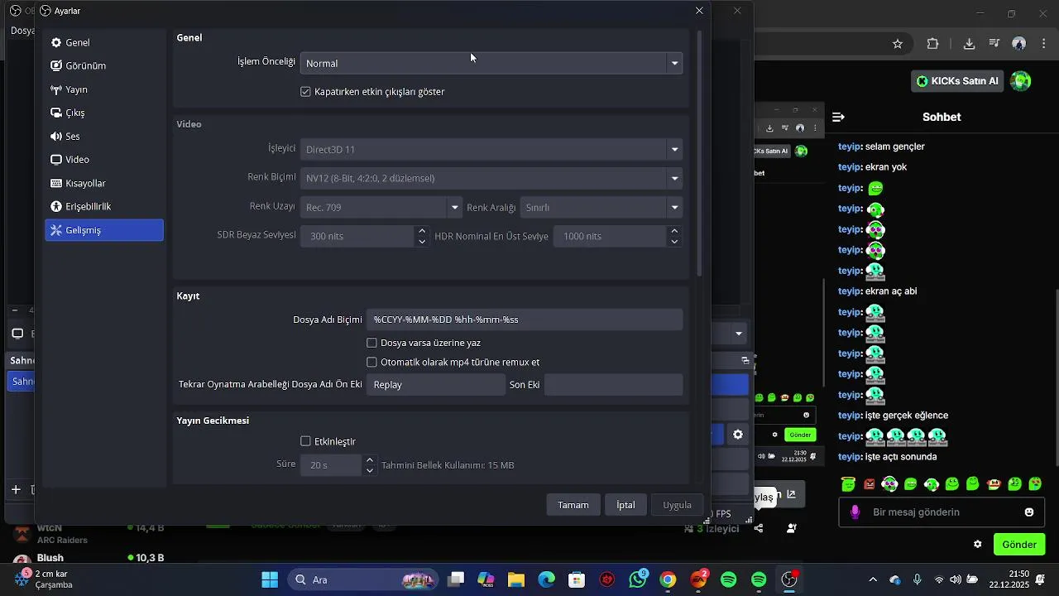Click the İptal button
The width and height of the screenshot is (1059, 596).
[x=625, y=505]
